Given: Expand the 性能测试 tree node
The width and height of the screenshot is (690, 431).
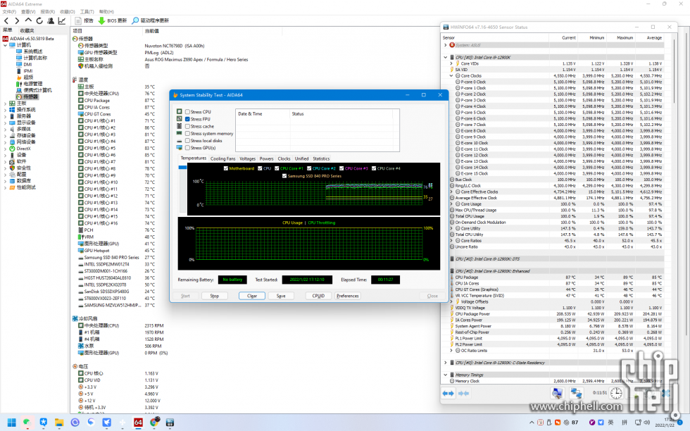Looking at the screenshot, I should click(x=6, y=187).
